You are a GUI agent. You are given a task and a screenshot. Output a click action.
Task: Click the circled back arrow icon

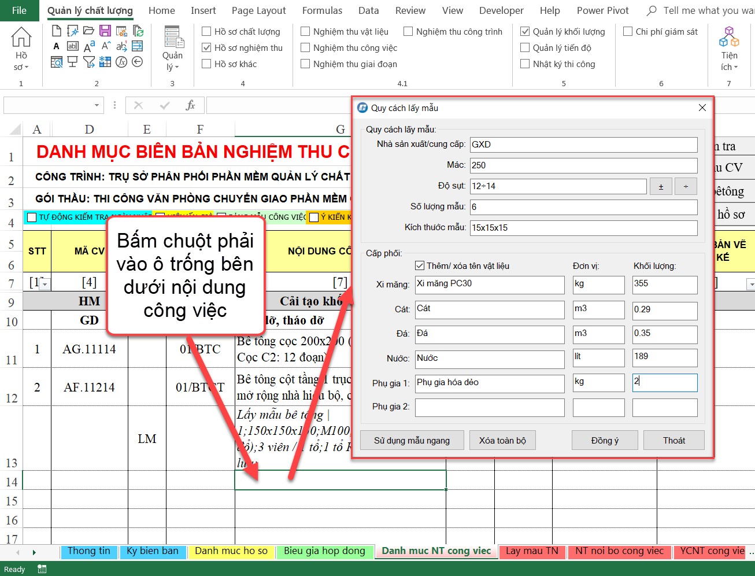point(138,62)
